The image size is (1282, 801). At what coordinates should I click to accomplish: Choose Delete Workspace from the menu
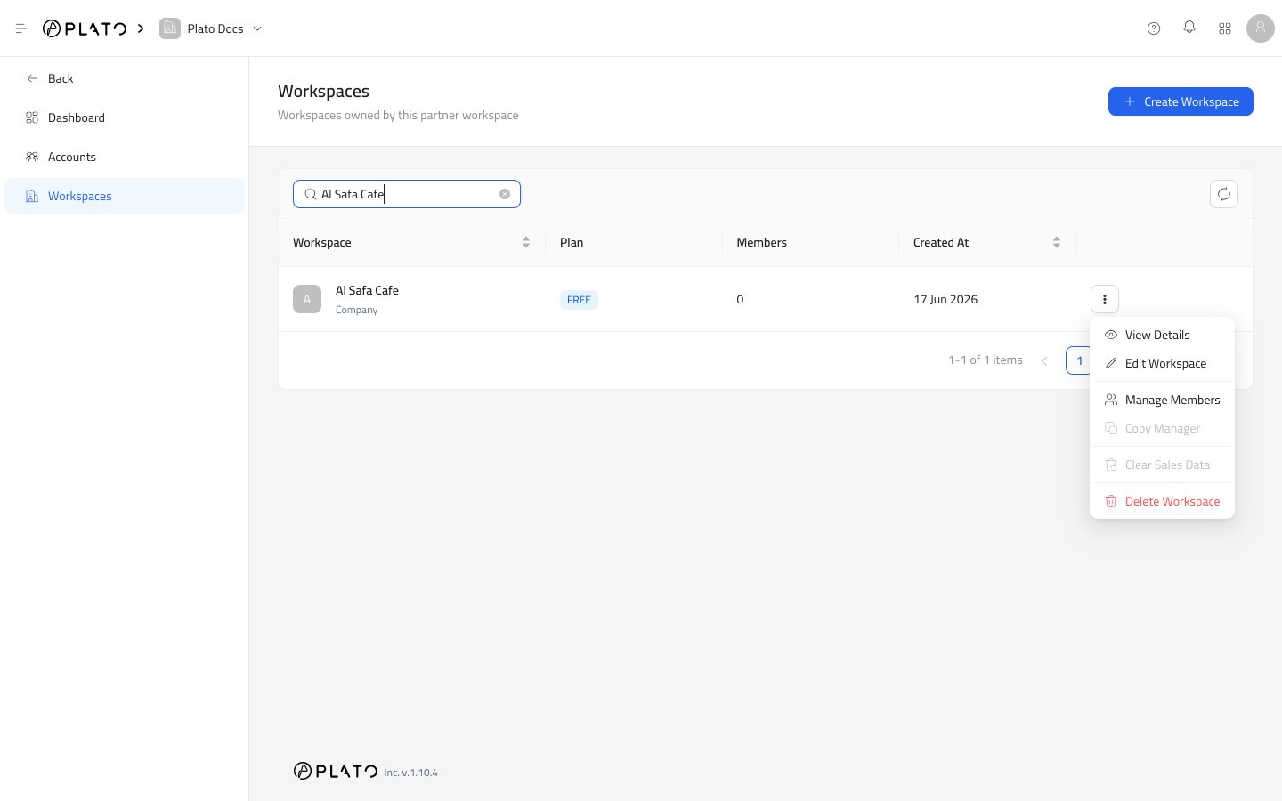[1162, 501]
